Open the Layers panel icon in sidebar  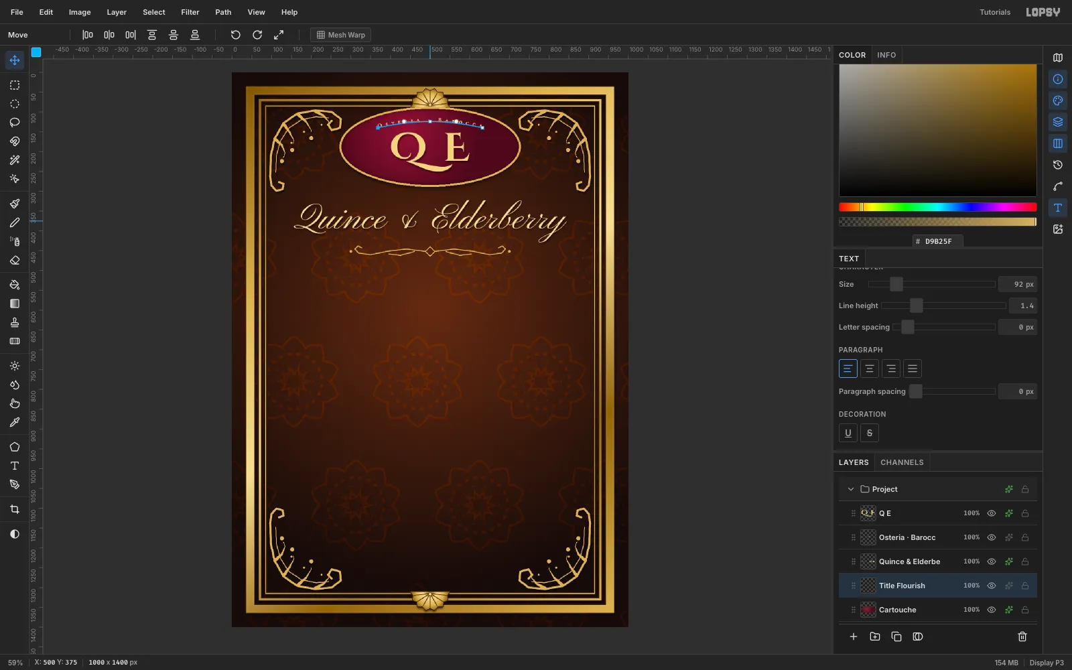point(1058,122)
